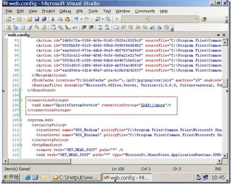Click the Navigate Backward icon
231x184 pixels.
tap(98, 19)
